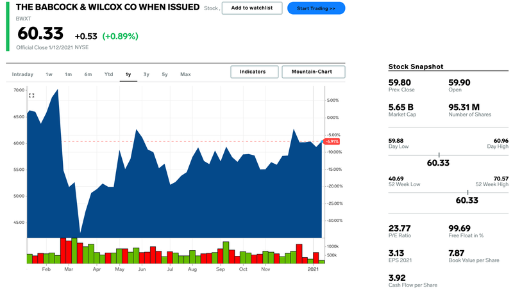This screenshot has width=513, height=293.
Task: Add BWXT stock to watchlist
Action: click(252, 8)
